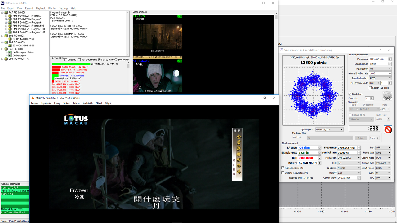
Task: Click the Detect button in Modcode filter
Action: [361, 138]
